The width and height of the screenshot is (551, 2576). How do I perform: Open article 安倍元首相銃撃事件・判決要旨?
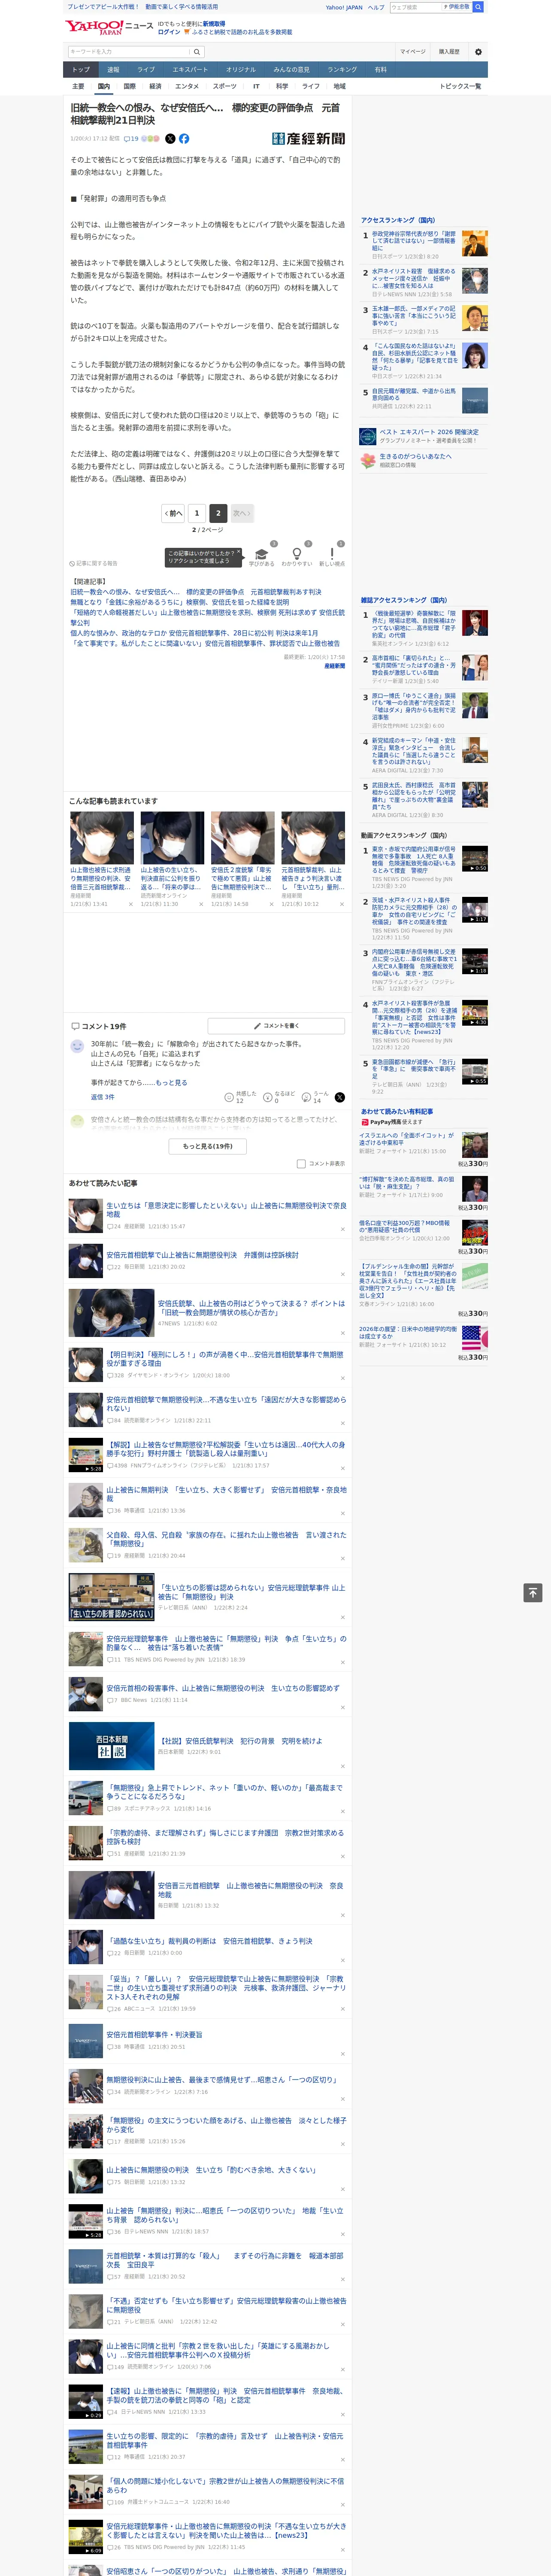[154, 2034]
